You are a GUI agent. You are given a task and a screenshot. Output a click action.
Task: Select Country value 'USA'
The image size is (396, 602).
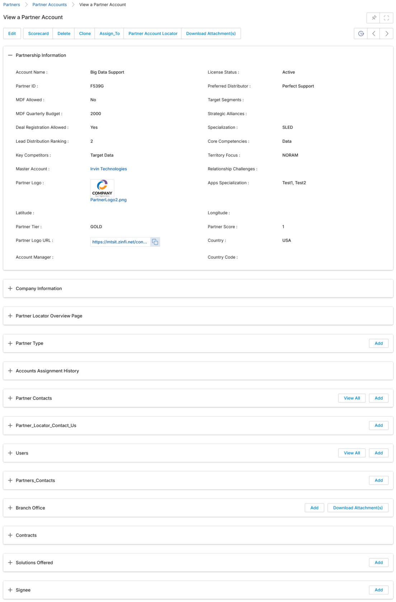point(287,240)
